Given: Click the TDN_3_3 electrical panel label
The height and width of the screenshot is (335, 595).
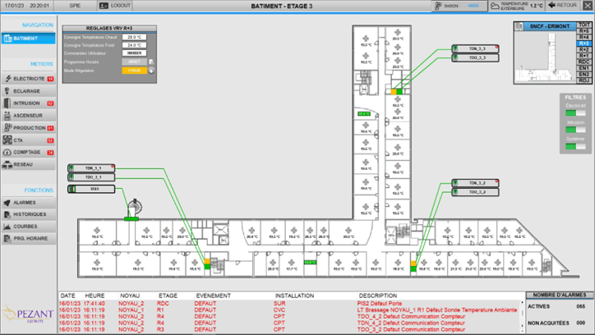Looking at the screenshot, I should pyautogui.click(x=476, y=48).
